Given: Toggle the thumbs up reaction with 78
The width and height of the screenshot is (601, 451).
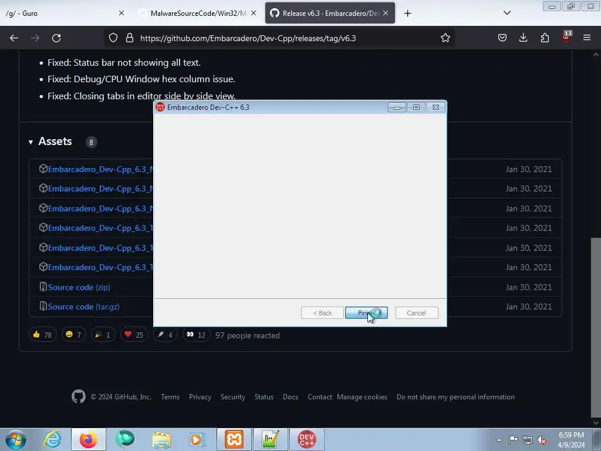Looking at the screenshot, I should (42, 335).
